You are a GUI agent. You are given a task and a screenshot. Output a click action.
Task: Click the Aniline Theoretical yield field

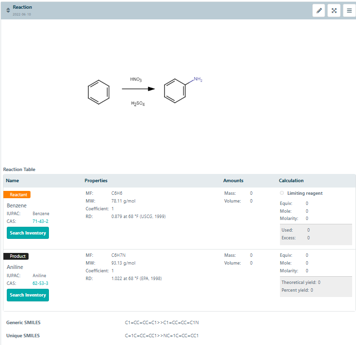click(x=300, y=282)
